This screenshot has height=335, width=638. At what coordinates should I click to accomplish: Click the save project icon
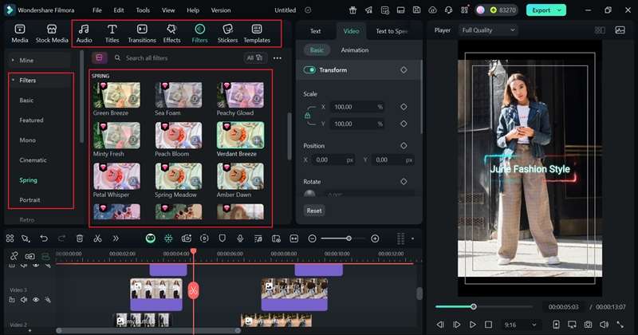coord(416,10)
